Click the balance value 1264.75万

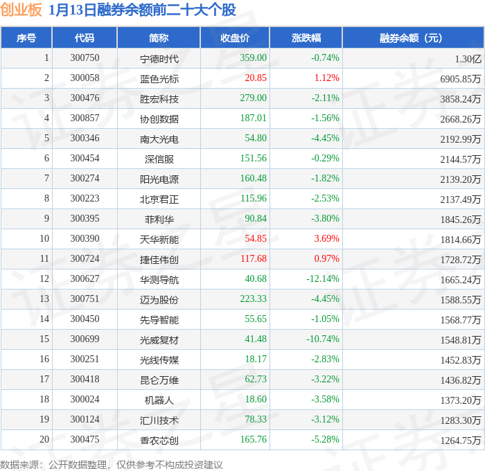461,441
